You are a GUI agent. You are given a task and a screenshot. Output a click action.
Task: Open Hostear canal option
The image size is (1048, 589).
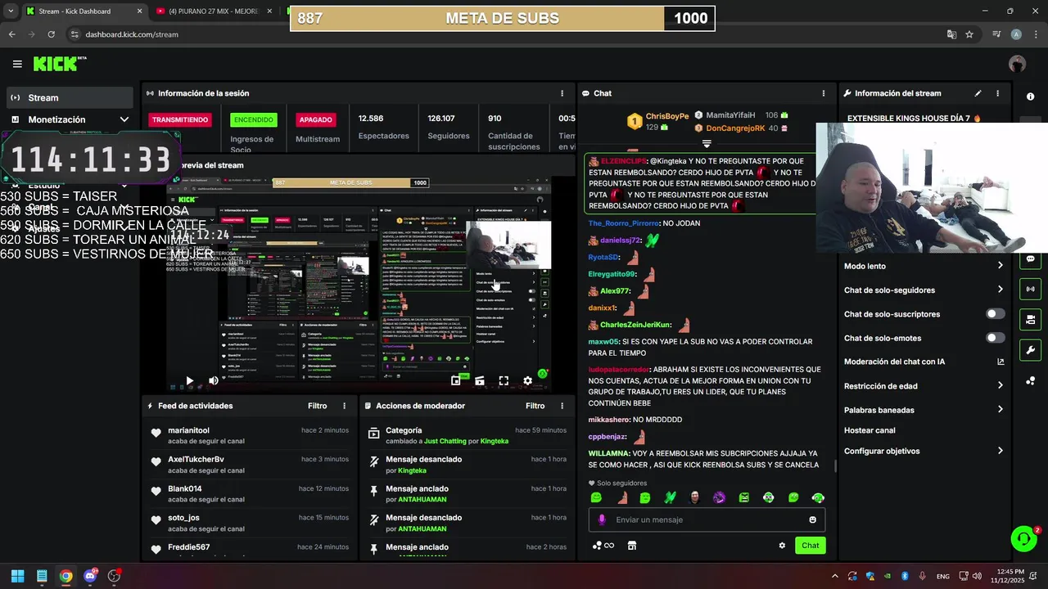[x=870, y=430]
